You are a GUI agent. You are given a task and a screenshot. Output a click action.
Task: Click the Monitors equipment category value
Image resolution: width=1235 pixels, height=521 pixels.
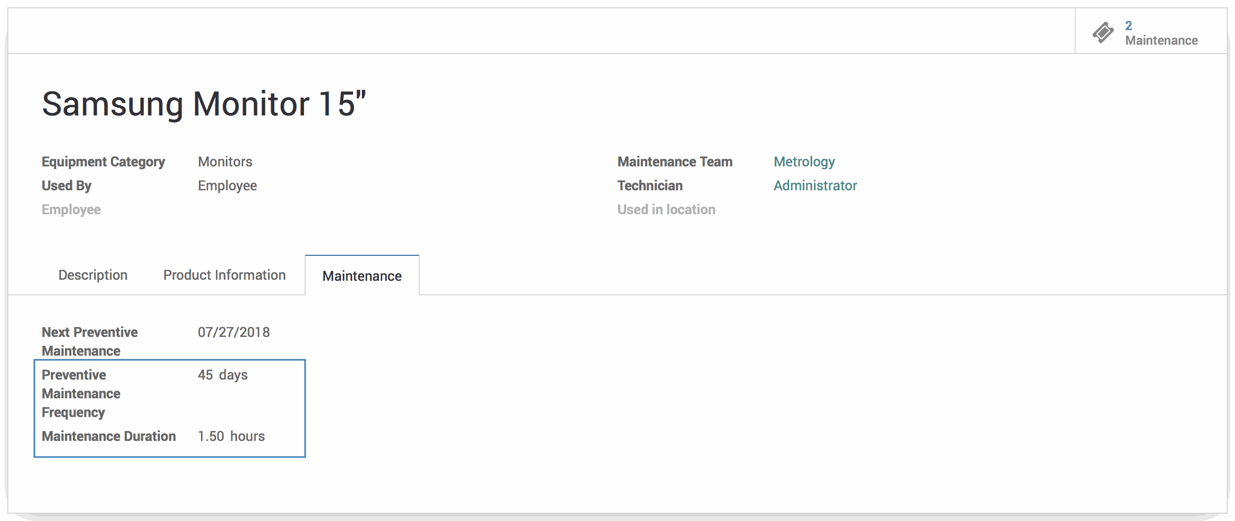[225, 162]
